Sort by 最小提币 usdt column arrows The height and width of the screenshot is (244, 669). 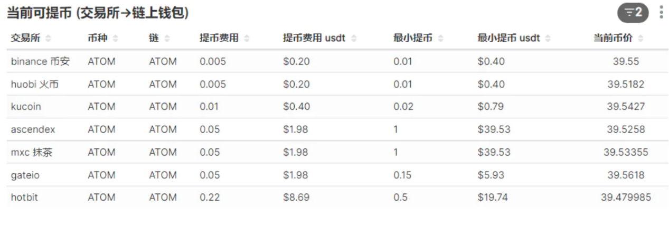pyautogui.click(x=548, y=39)
